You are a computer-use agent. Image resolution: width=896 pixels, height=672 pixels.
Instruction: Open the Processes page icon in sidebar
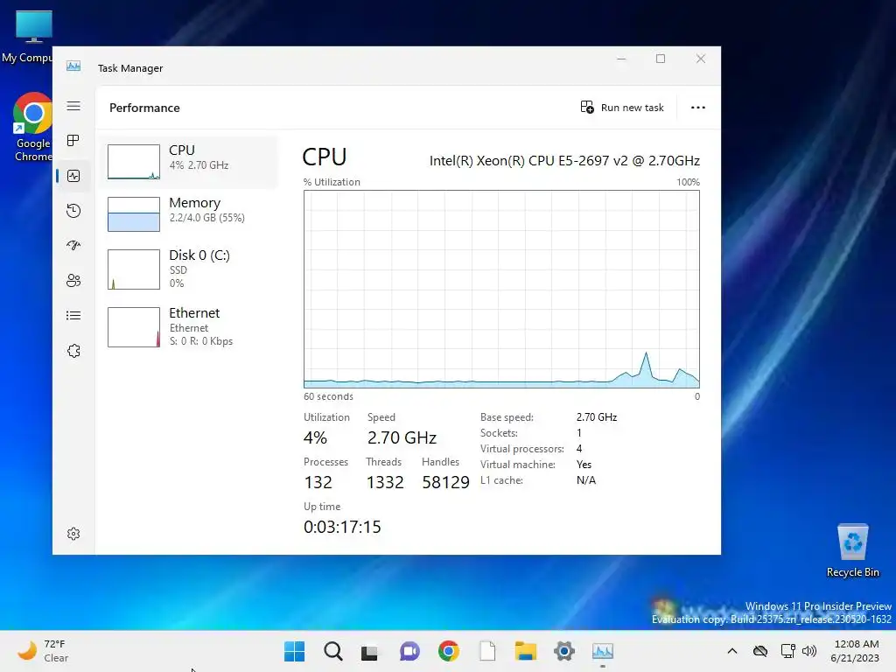click(x=73, y=141)
